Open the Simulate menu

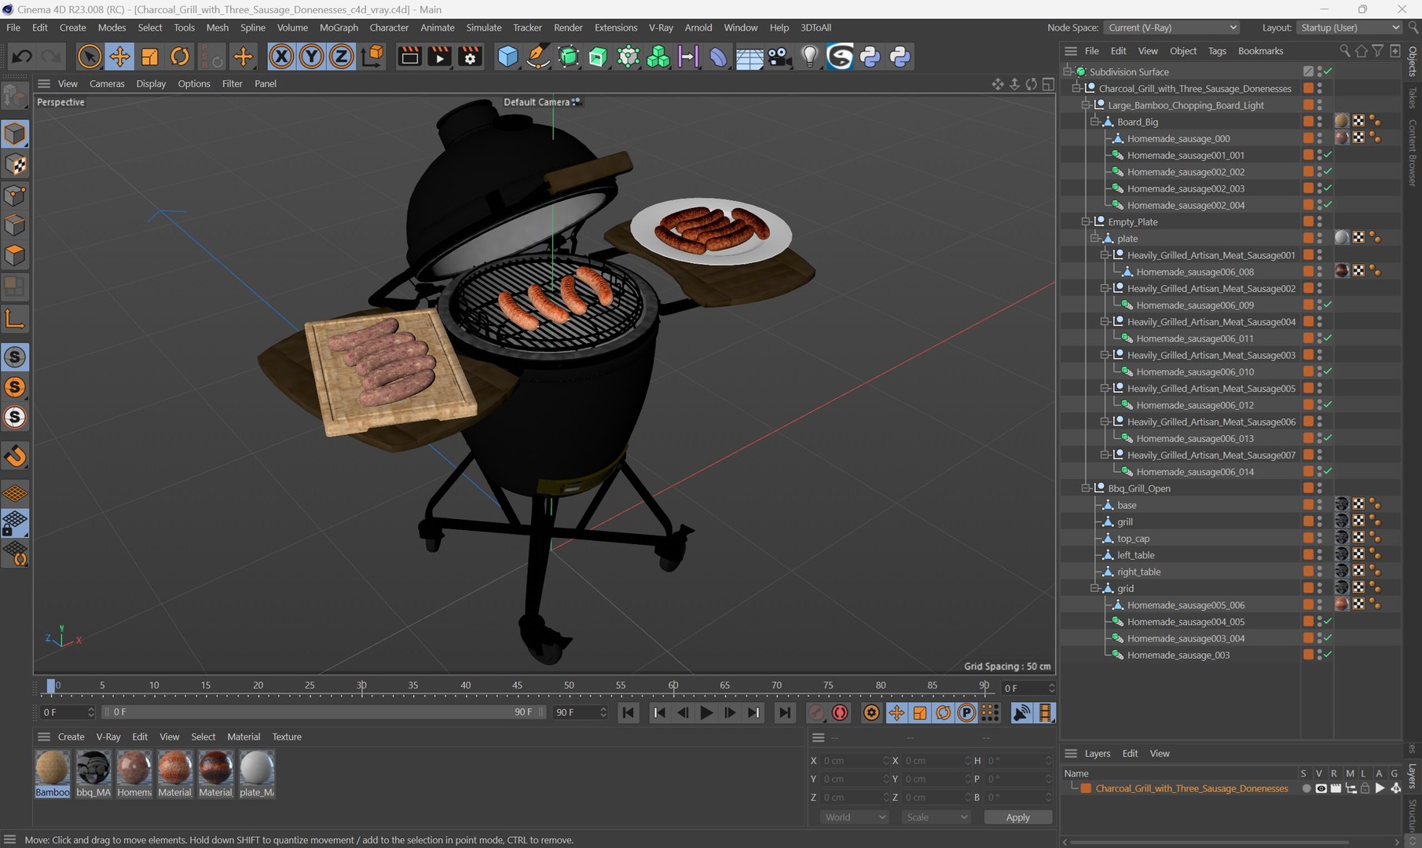tap(484, 27)
